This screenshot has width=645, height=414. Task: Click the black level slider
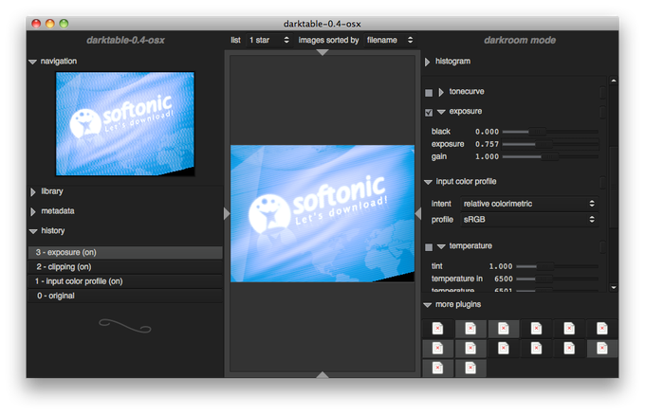550,132
